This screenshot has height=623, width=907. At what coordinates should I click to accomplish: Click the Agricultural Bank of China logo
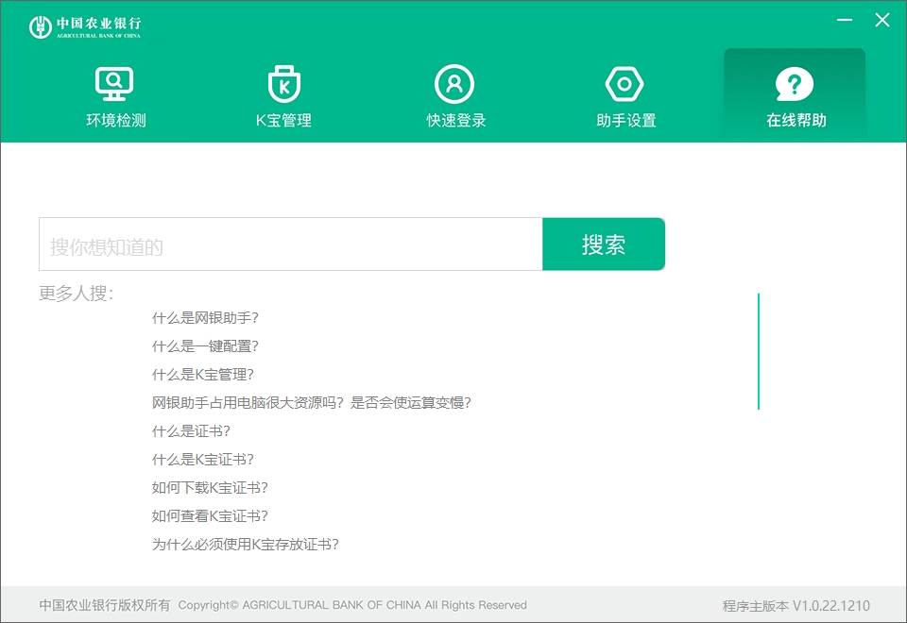pyautogui.click(x=85, y=26)
